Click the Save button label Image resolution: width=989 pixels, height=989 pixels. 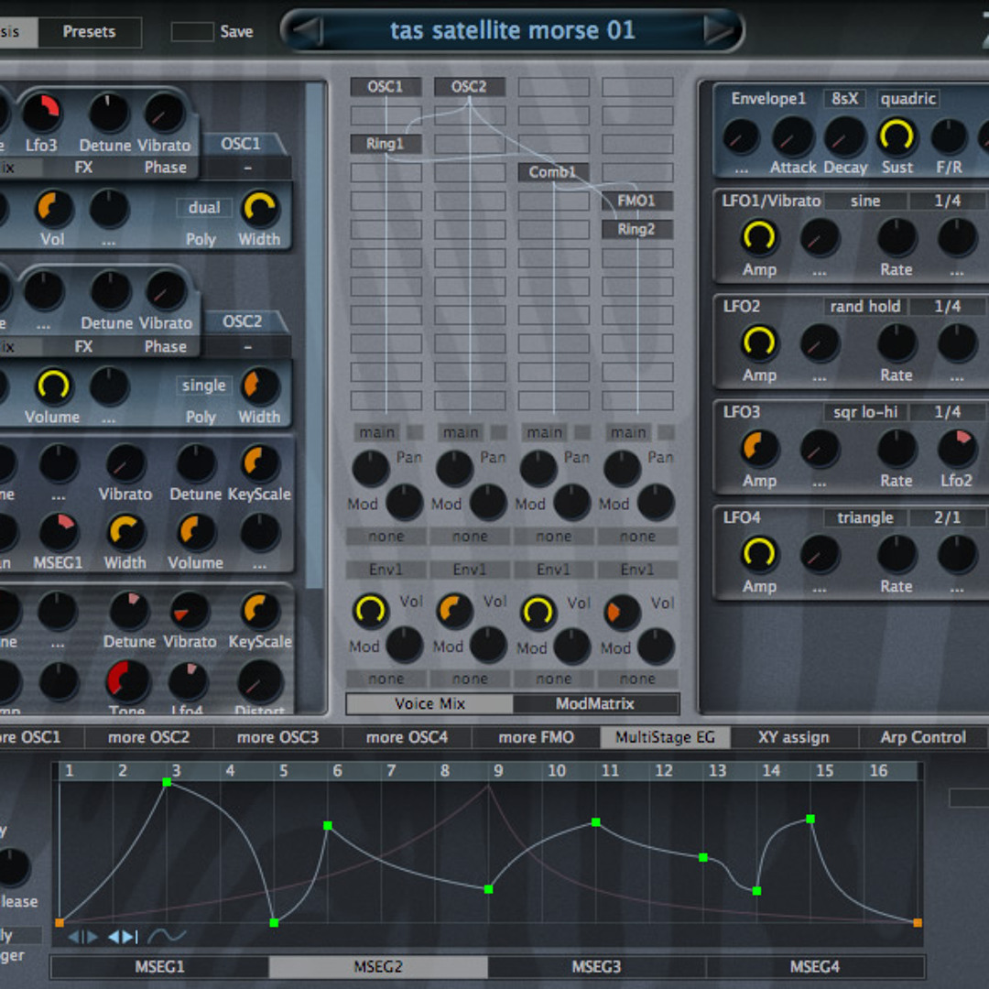pyautogui.click(x=236, y=32)
